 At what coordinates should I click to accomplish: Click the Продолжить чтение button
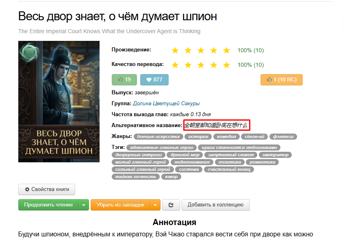tap(48, 205)
